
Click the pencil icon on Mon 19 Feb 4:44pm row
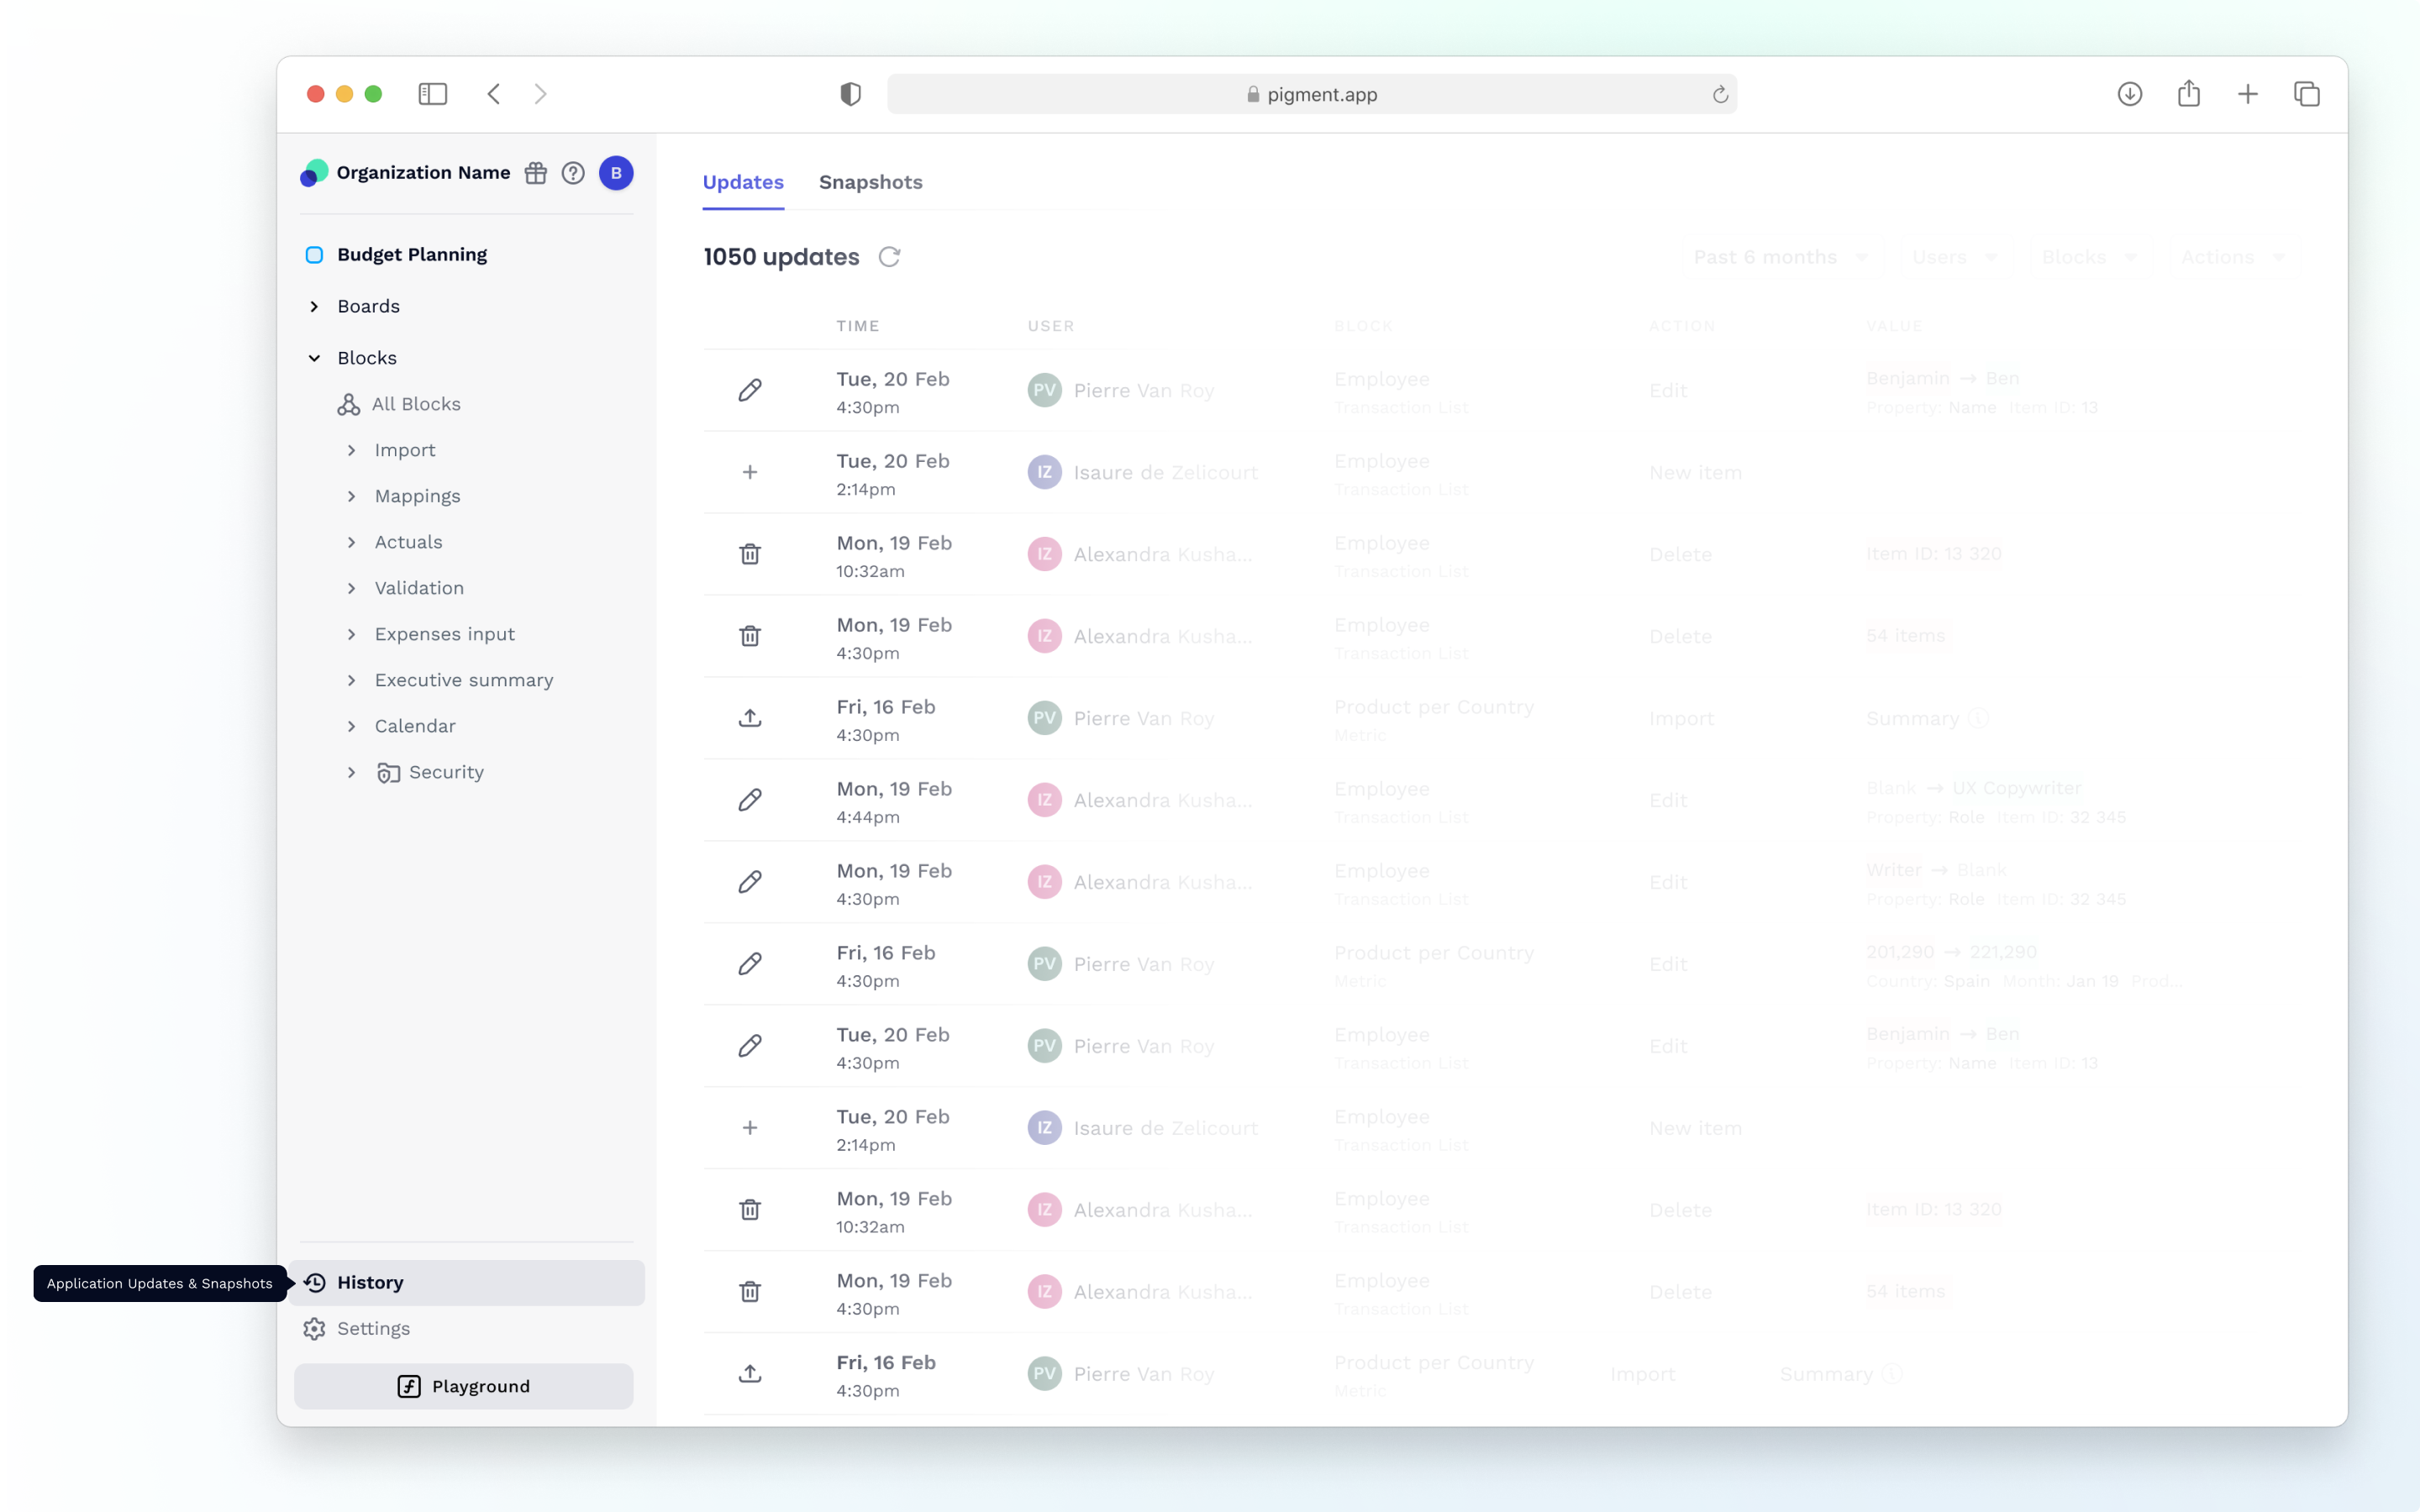click(750, 800)
